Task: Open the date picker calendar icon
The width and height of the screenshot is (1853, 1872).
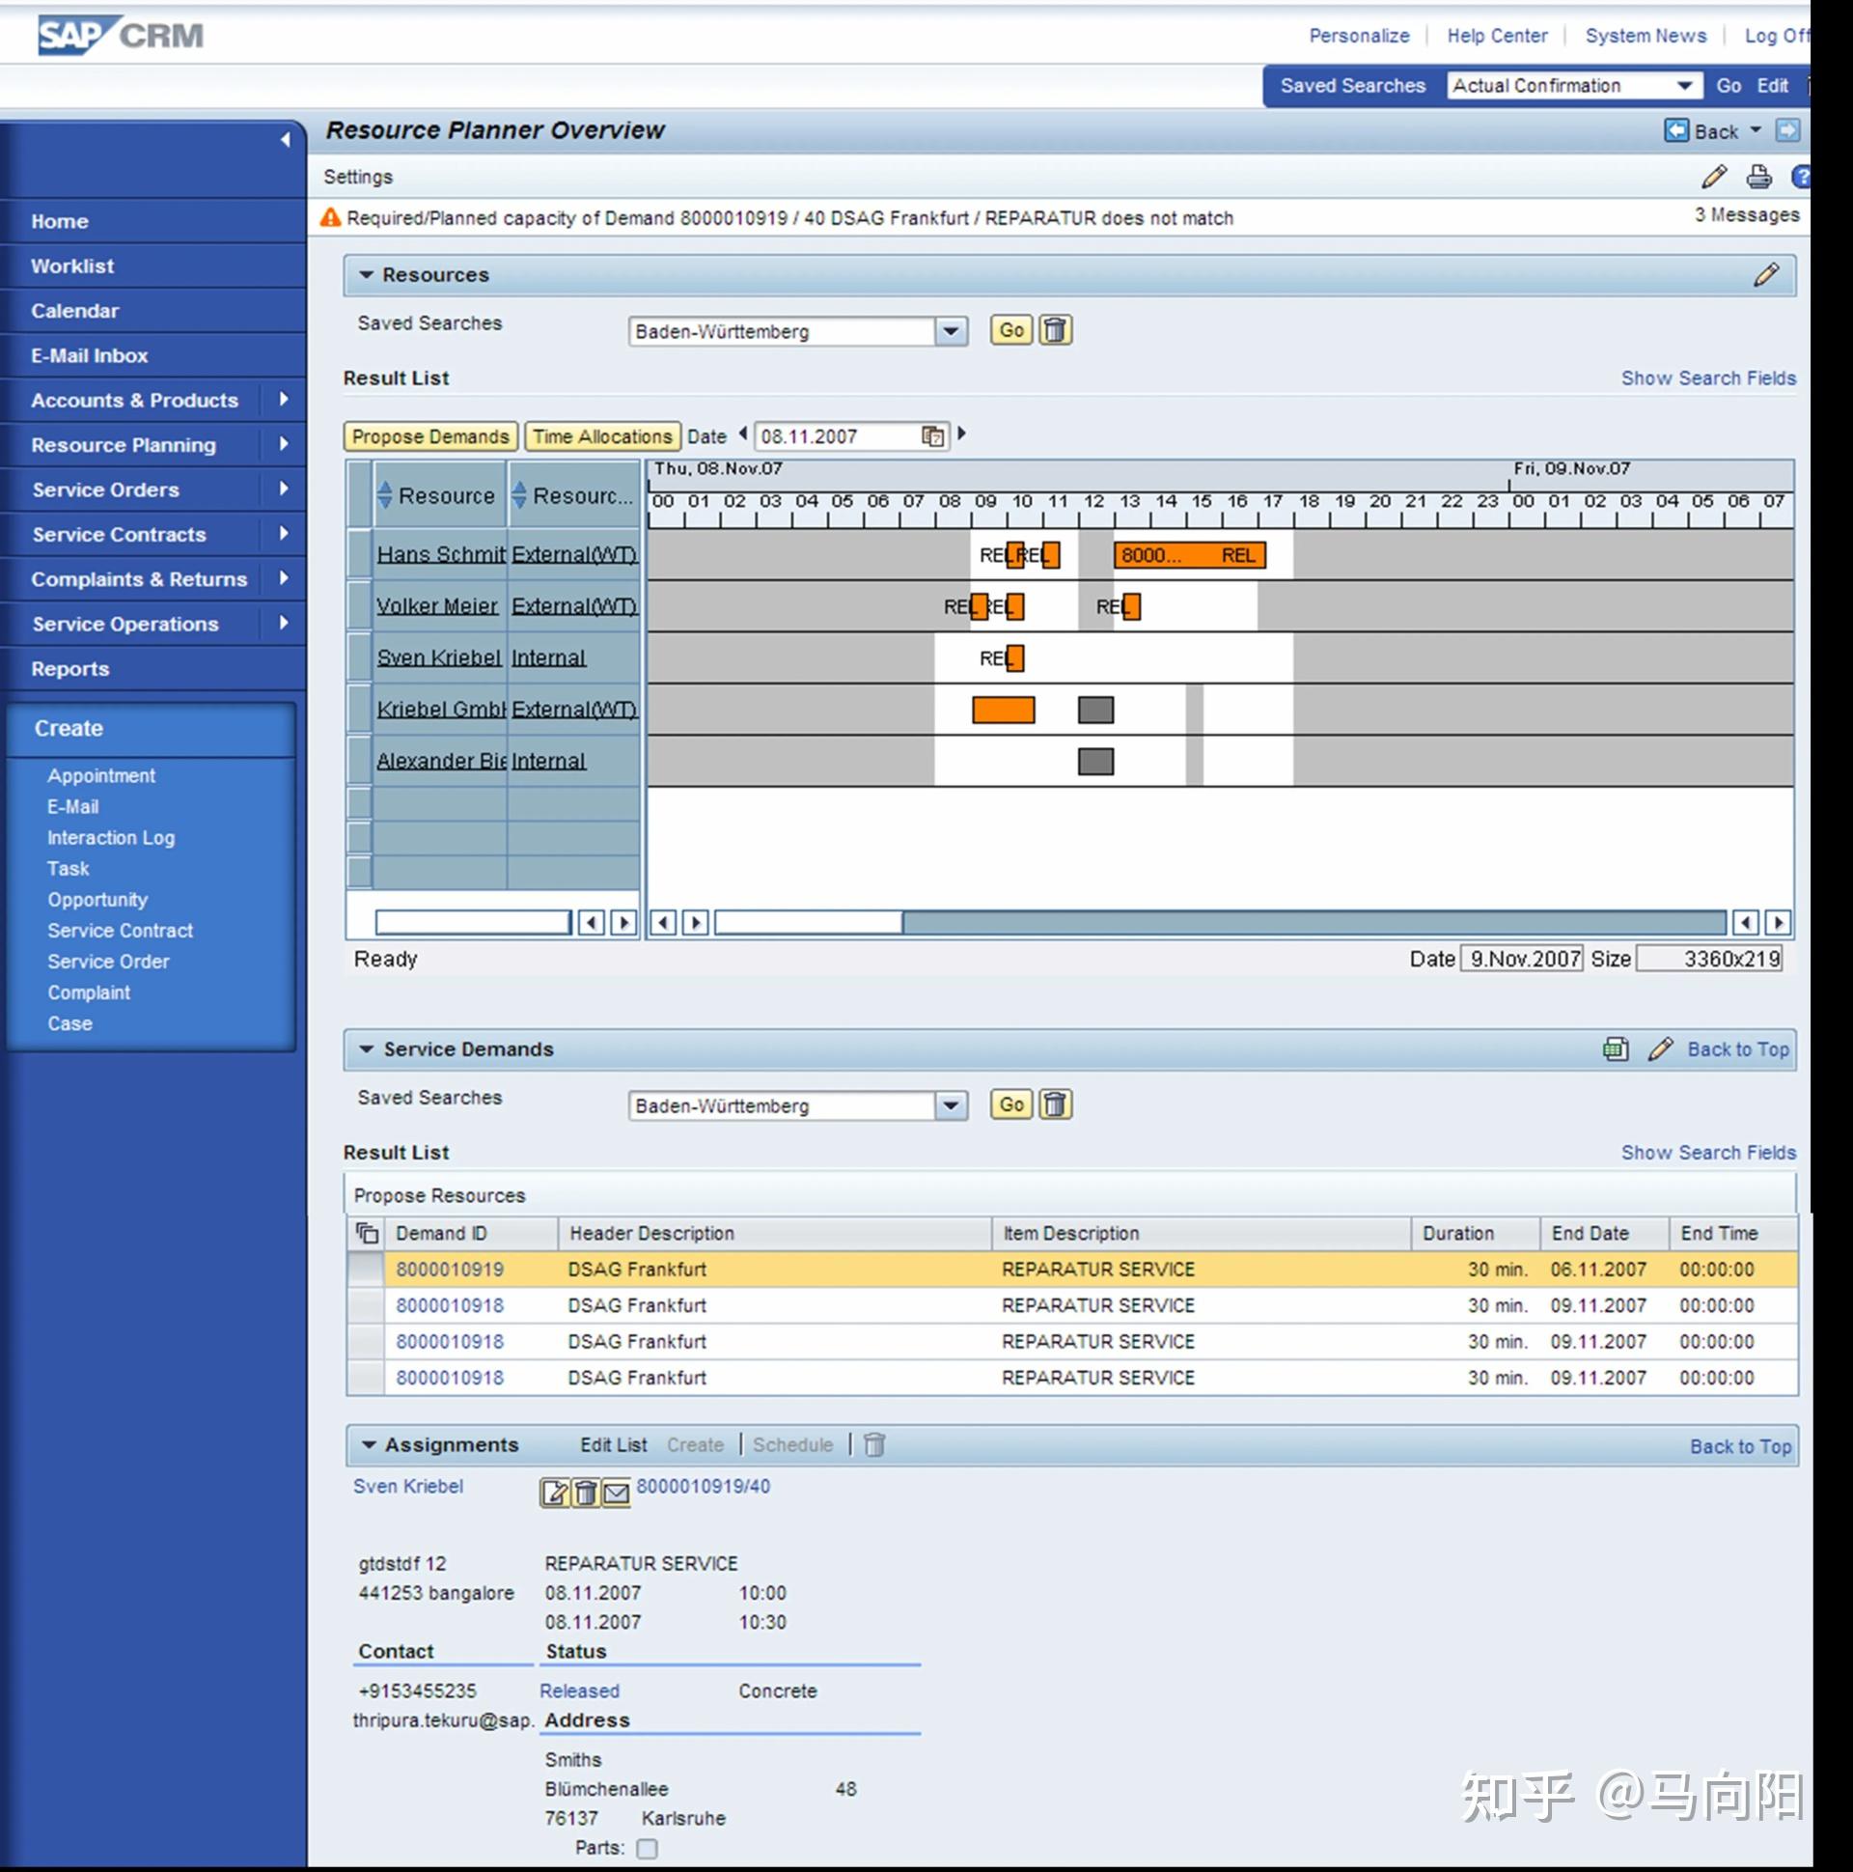Action: click(932, 437)
